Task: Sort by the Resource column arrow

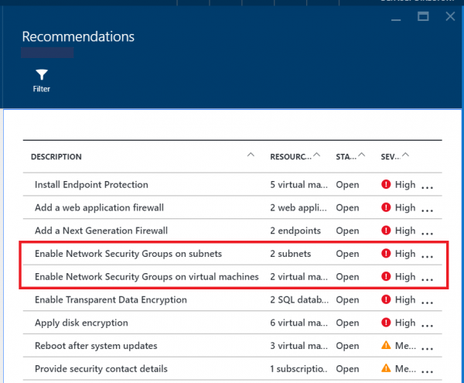Action: click(x=316, y=156)
